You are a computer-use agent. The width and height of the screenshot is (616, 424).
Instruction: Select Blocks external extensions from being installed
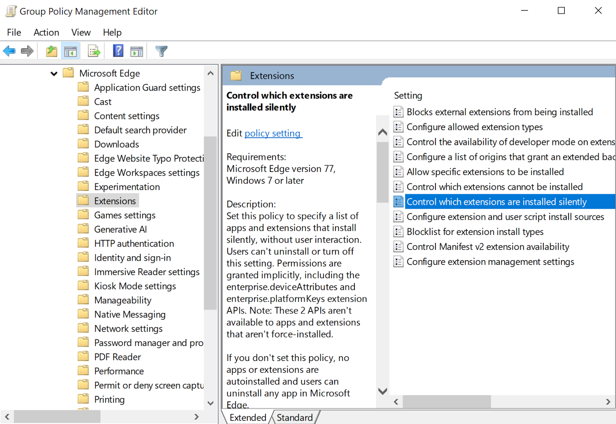click(499, 112)
